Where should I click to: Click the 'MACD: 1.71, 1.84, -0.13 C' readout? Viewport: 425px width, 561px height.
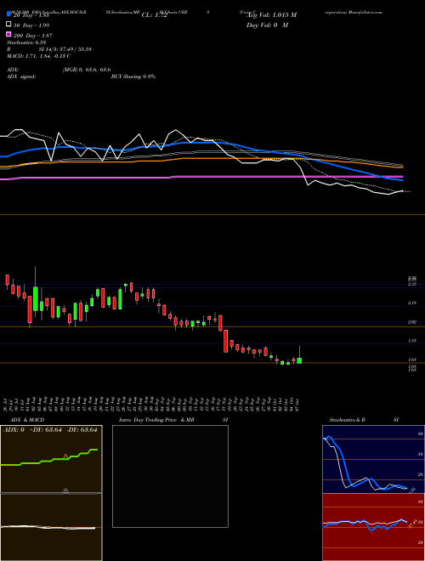pyautogui.click(x=38, y=56)
